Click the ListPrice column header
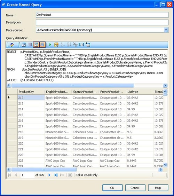 click(x=140, y=92)
